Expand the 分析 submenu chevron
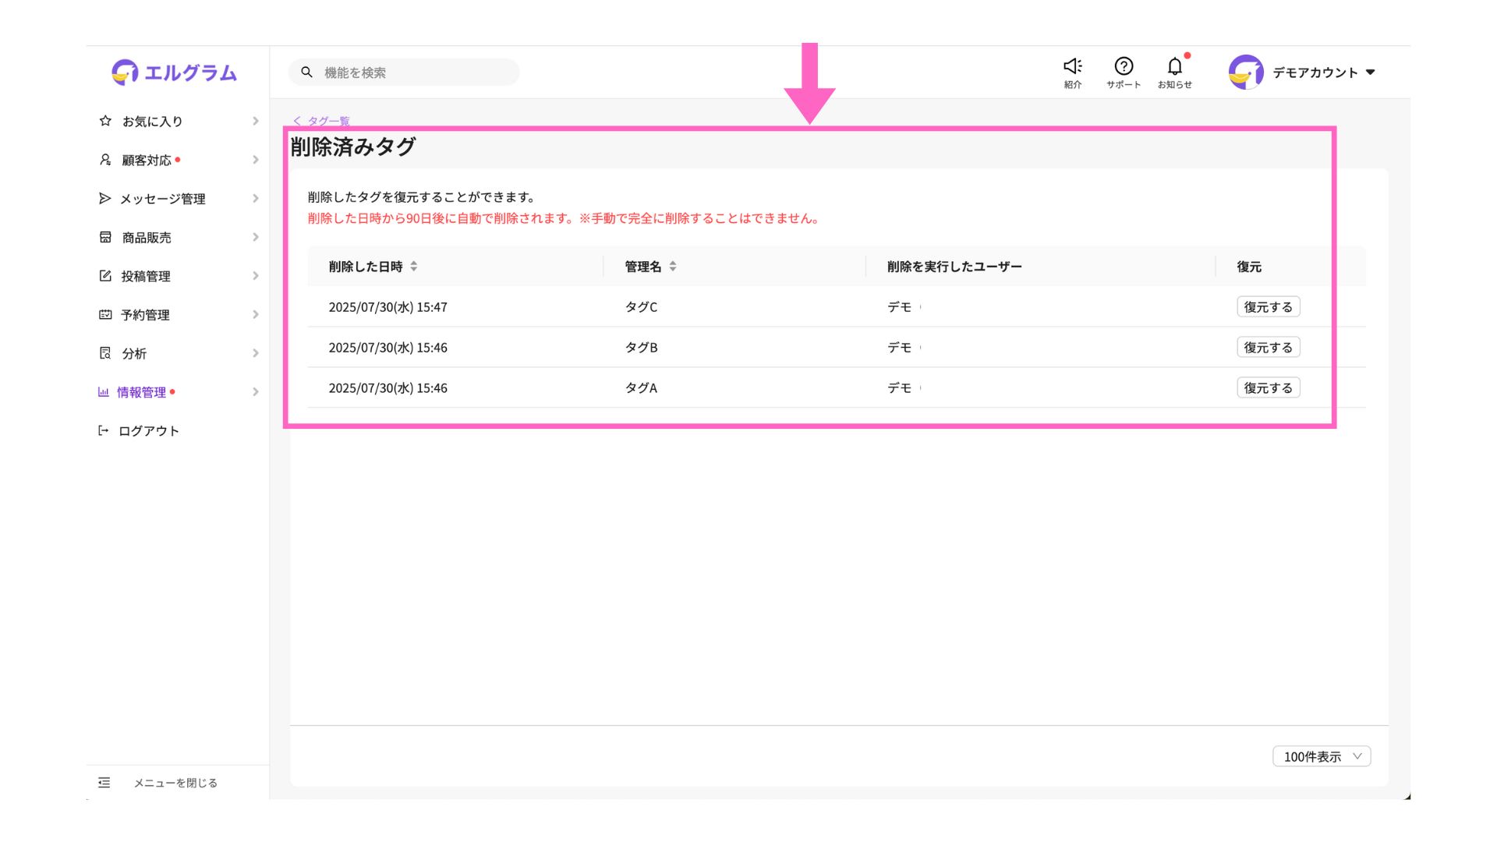 (x=255, y=353)
